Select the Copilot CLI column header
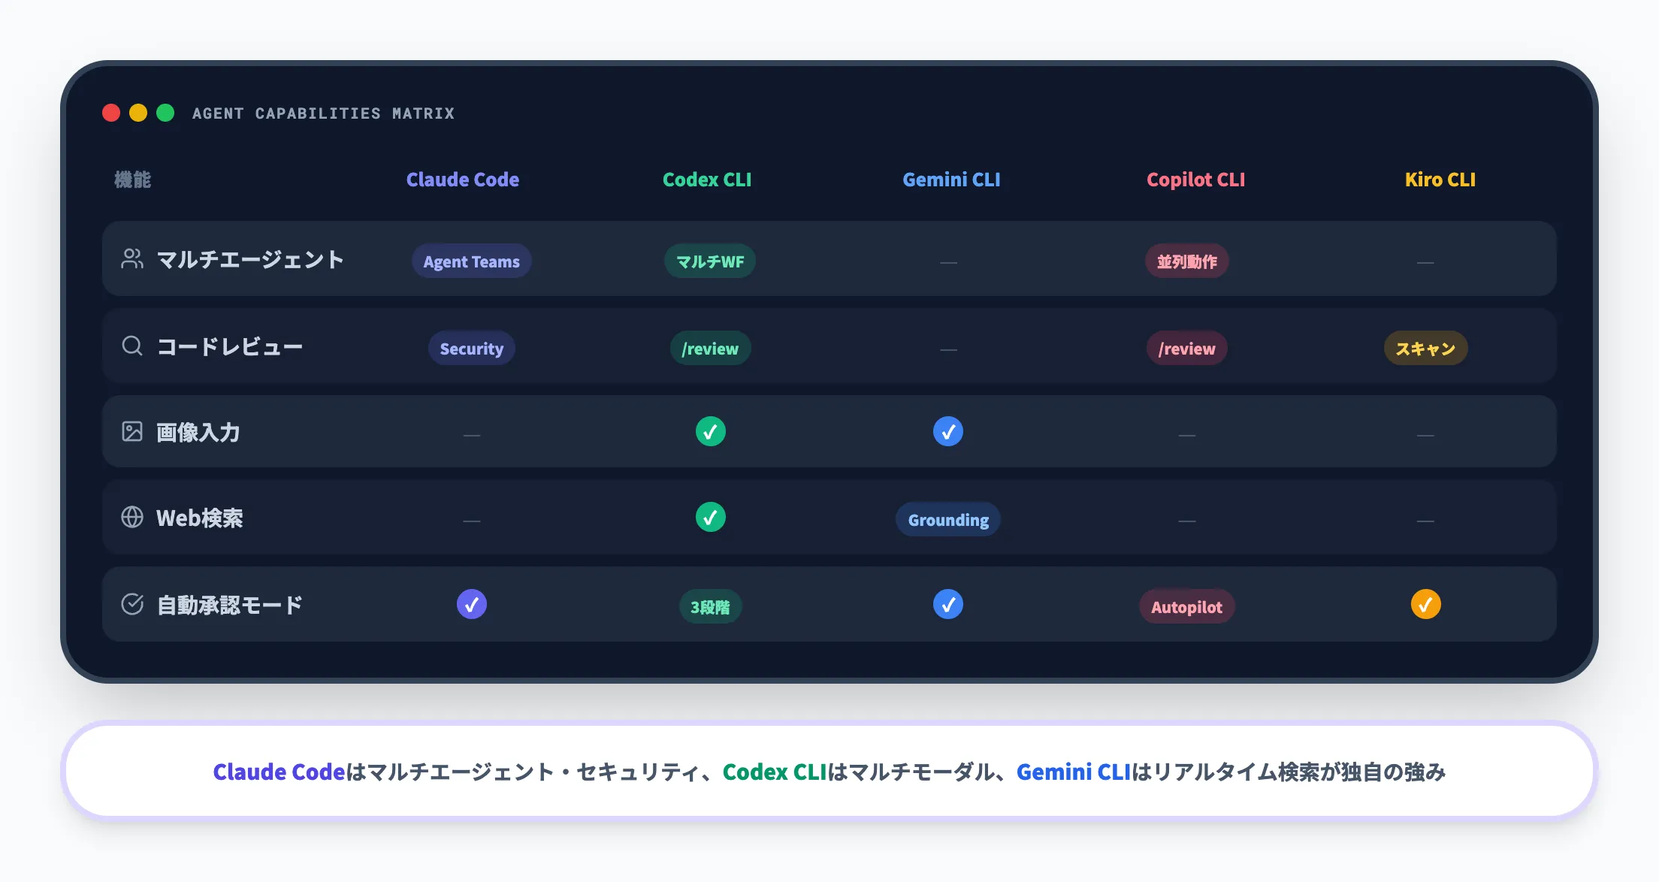Image resolution: width=1659 pixels, height=882 pixels. (1195, 180)
